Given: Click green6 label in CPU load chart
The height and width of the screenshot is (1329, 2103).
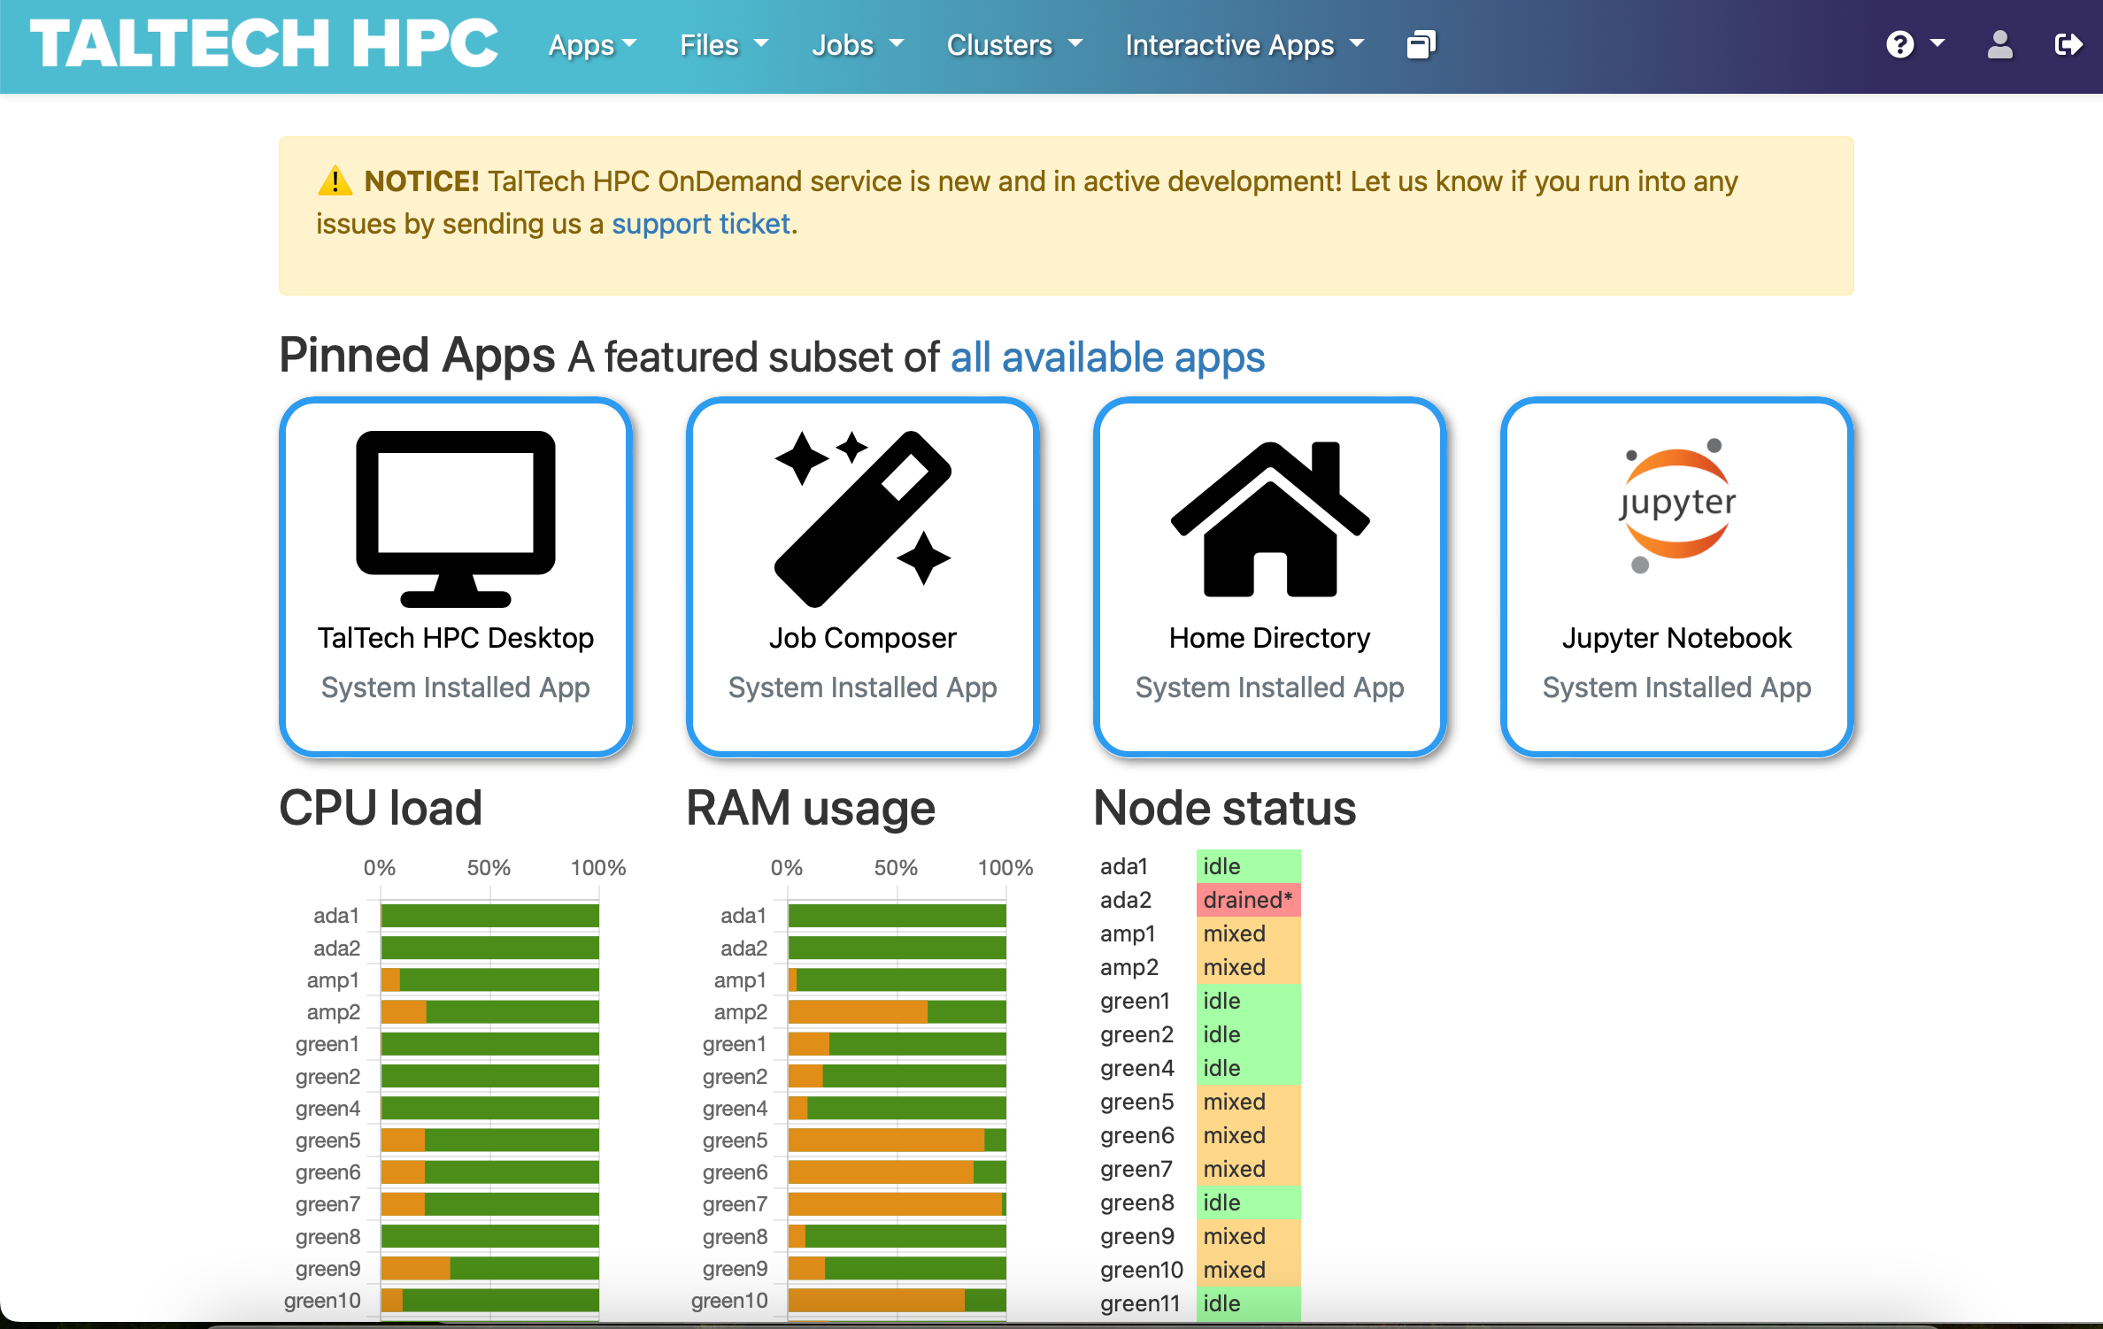Looking at the screenshot, I should (x=327, y=1172).
